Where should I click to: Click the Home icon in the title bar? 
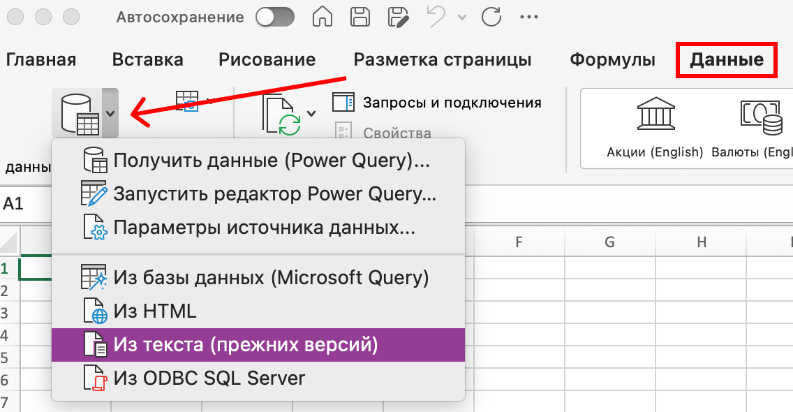click(x=321, y=17)
